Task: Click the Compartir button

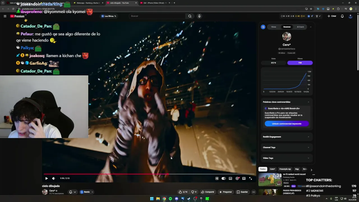Action: pyautogui.click(x=208, y=192)
